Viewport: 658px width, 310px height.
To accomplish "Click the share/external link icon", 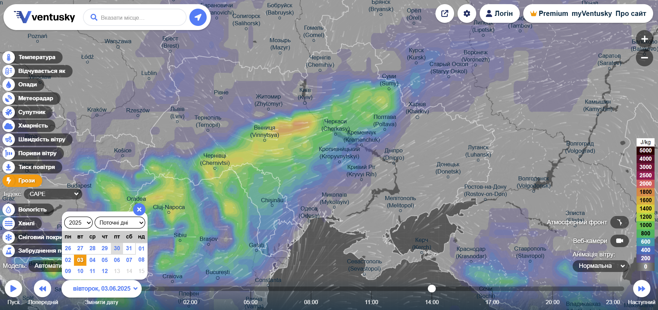I will pos(445,13).
